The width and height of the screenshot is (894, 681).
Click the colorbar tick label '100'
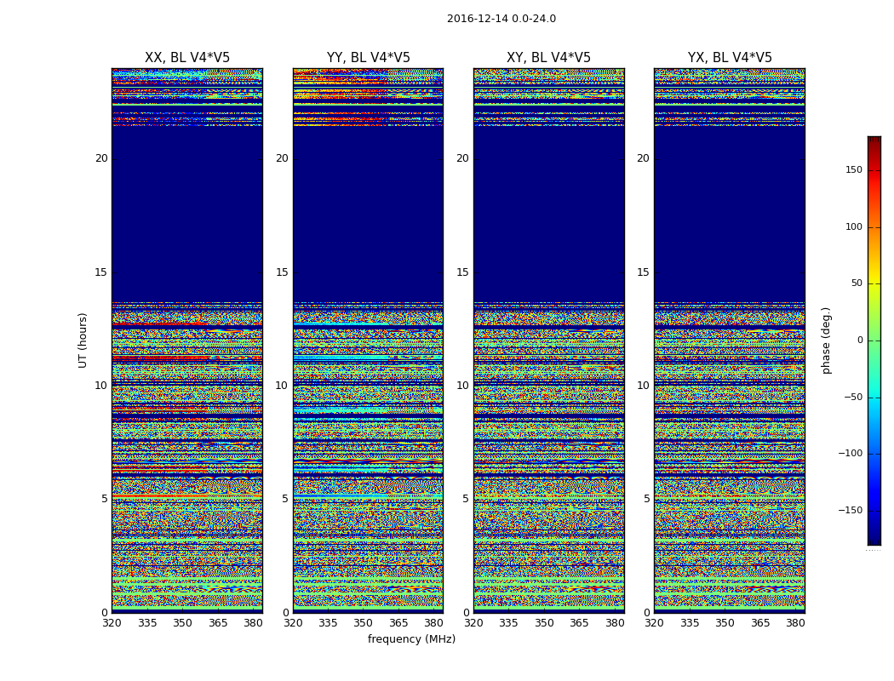pos(854,226)
